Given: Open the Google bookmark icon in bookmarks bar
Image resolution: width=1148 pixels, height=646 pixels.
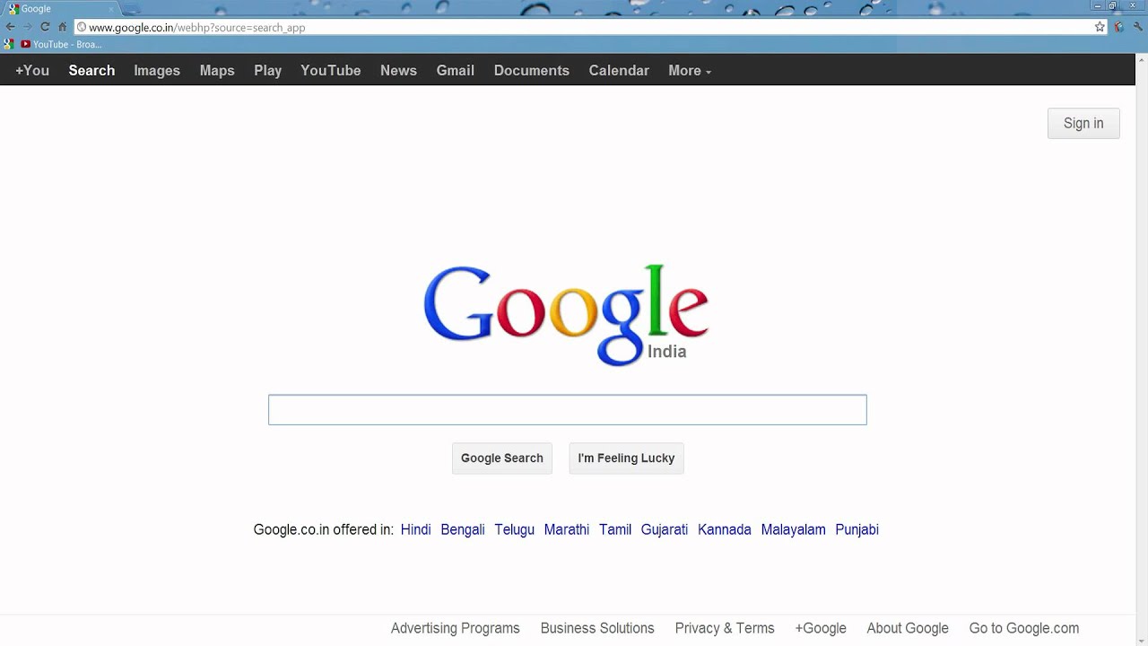Looking at the screenshot, I should pyautogui.click(x=9, y=44).
